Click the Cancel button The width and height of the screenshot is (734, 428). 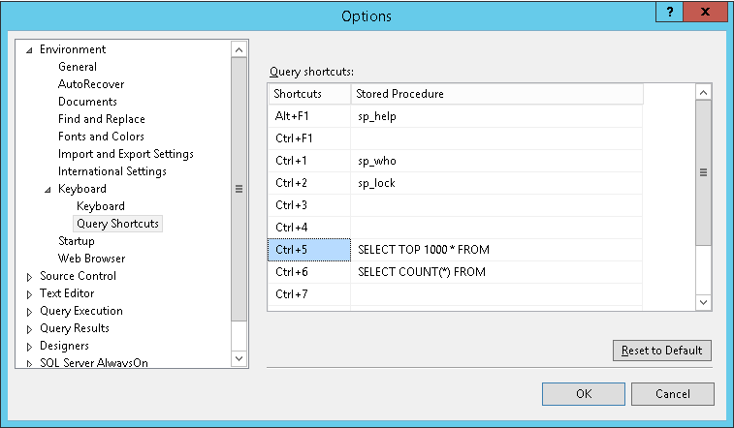(673, 394)
